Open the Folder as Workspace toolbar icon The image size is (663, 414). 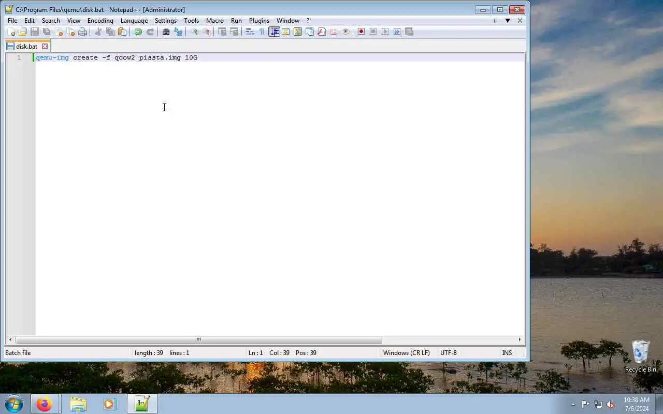point(334,32)
